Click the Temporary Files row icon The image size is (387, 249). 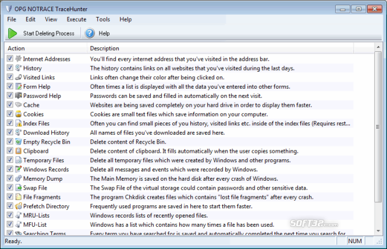[19, 160]
